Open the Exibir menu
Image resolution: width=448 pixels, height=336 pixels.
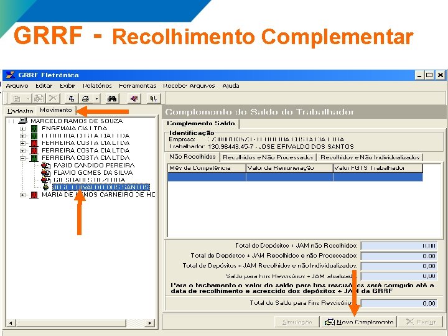[x=67, y=86]
